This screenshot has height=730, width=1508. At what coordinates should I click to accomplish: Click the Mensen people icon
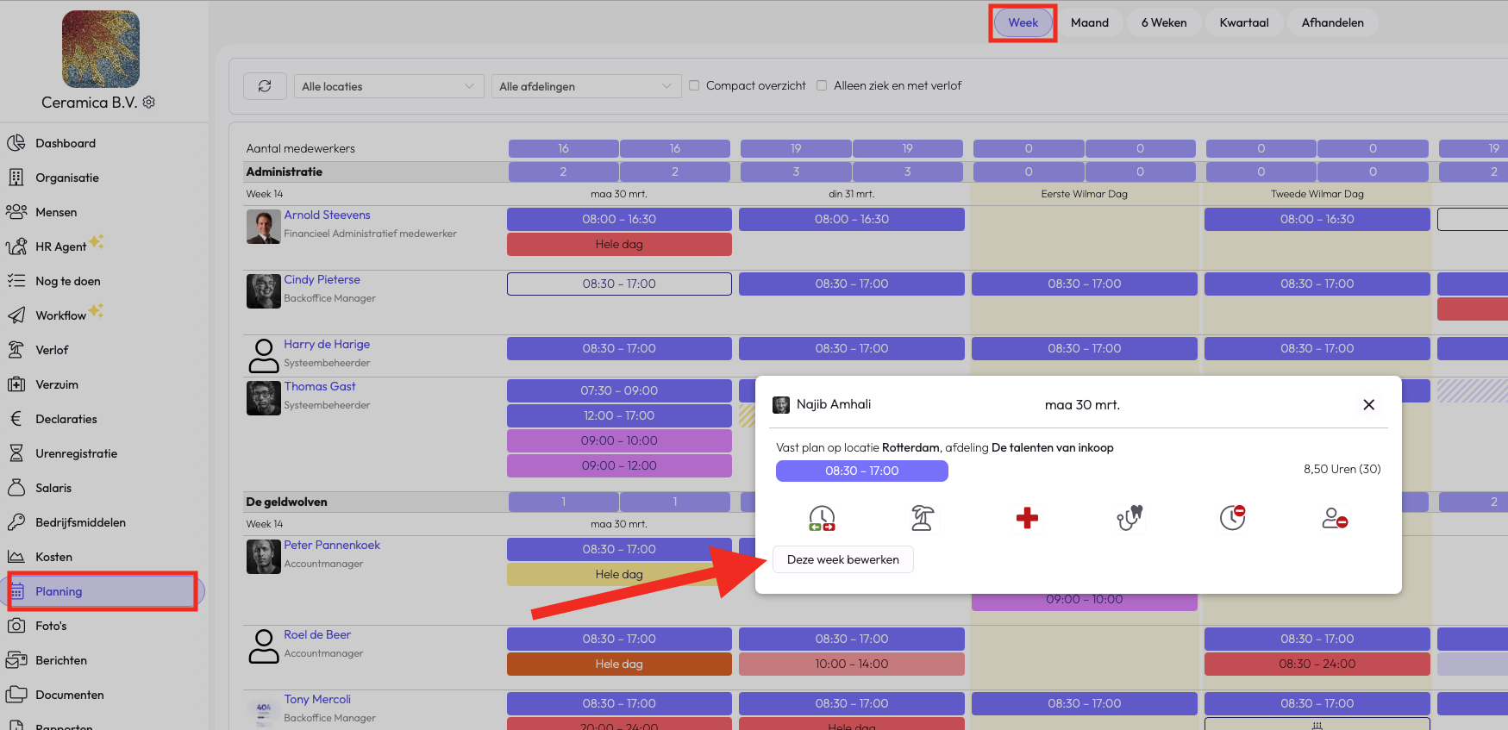16,212
